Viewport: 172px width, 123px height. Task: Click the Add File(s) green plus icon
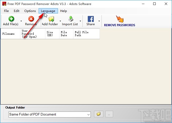coord(11,19)
